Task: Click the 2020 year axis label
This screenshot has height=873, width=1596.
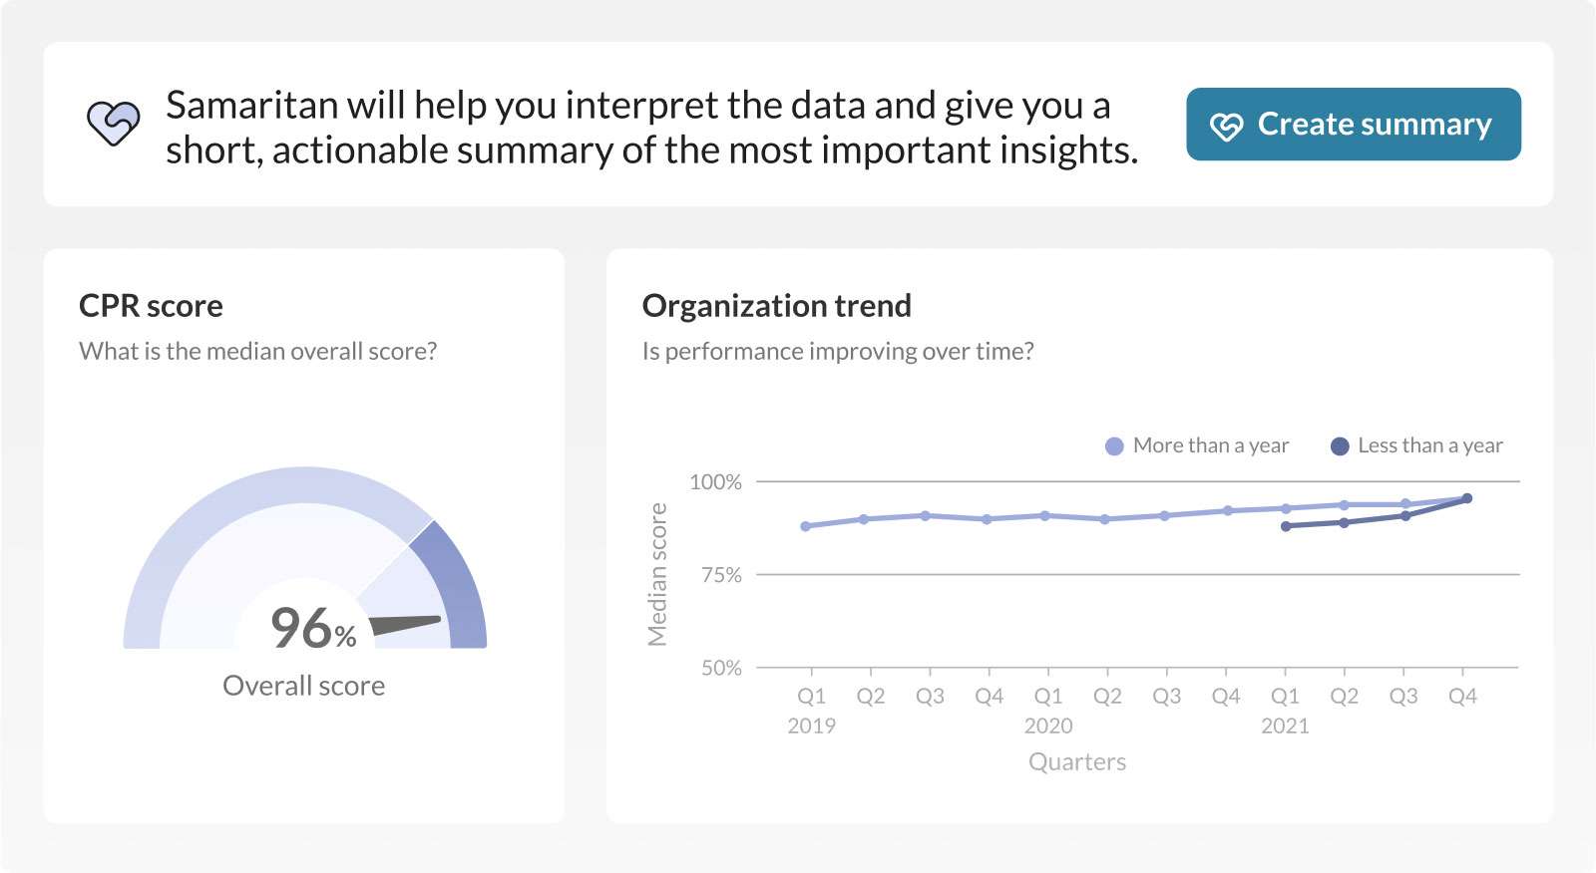Action: pos(1048,726)
